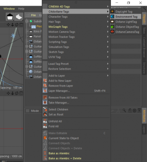The image size is (147, 162).
Task: Select the first Softbox light icon
Action: 31,57
